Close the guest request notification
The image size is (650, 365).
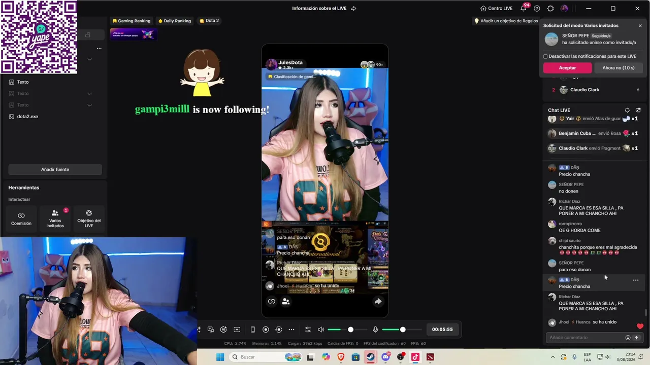point(640,26)
